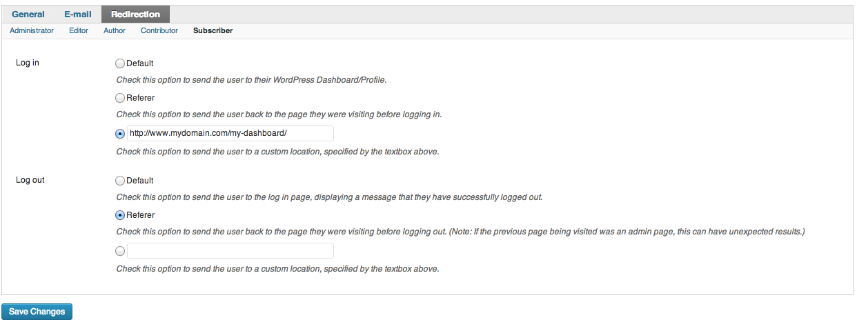
Task: Switch to the General tab
Action: coord(28,14)
